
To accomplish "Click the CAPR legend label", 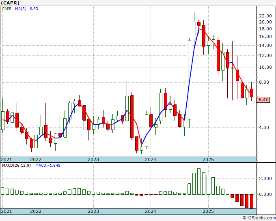I will [x=7, y=9].
